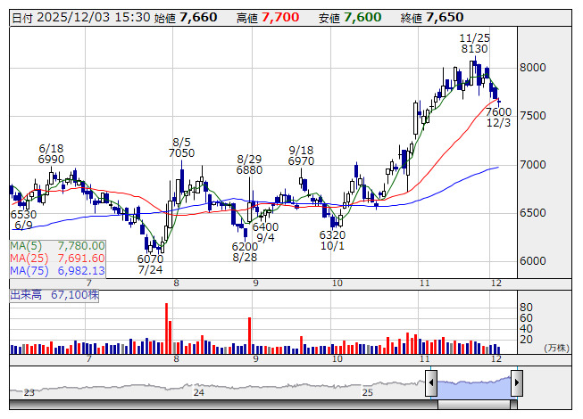Click the blue selected range area in navigator
583x419 pixels.
474,388
